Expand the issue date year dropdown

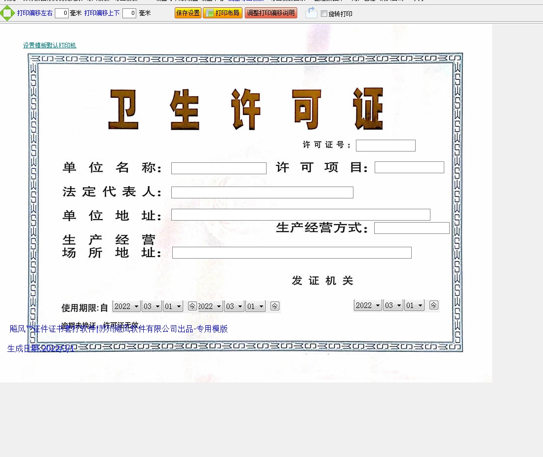[368, 305]
